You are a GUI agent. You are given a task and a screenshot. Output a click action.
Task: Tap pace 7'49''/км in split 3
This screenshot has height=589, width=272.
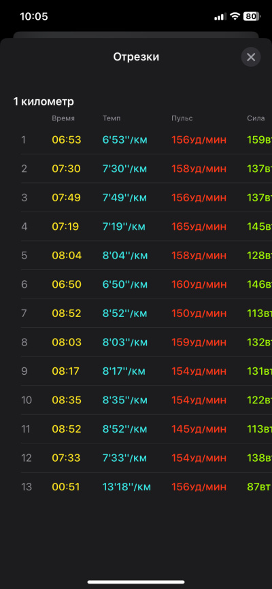pos(125,198)
